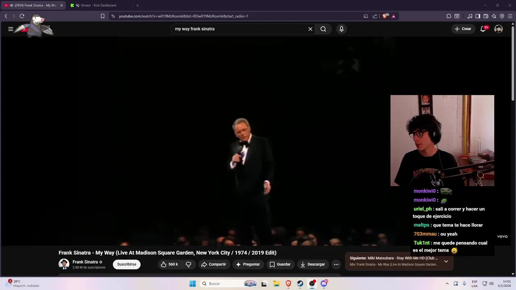Open the YouTube guide hamburger menu
Viewport: 516px width, 290px height.
(11, 29)
